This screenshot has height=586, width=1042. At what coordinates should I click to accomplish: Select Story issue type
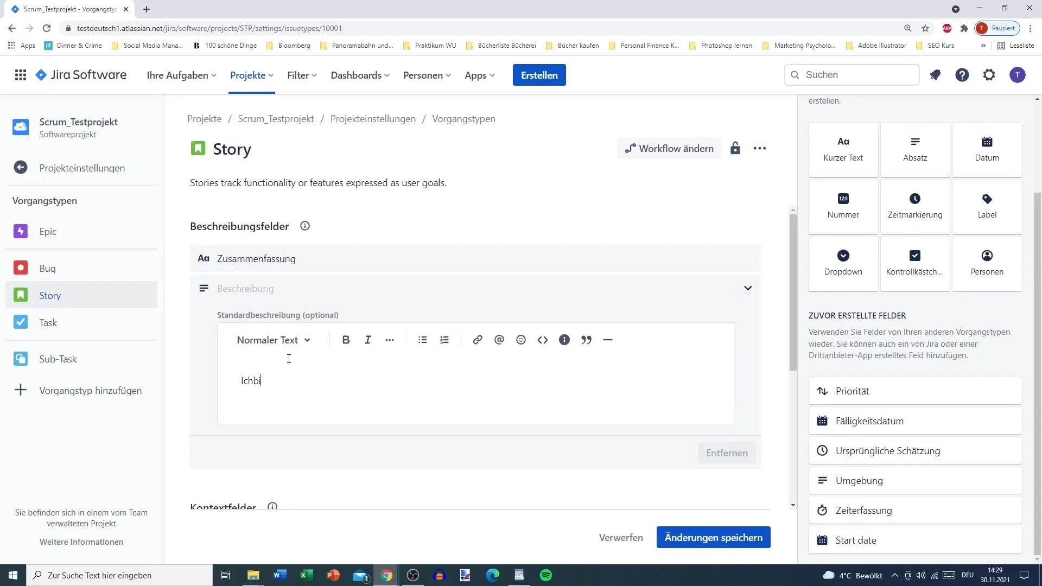point(81,295)
